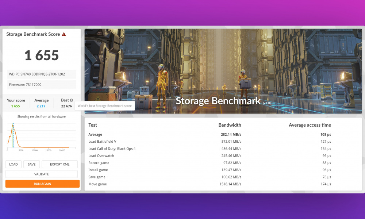Click the 245.46 MB/s bandwidth value
Screen dimensions: 365x219
pos(231,156)
